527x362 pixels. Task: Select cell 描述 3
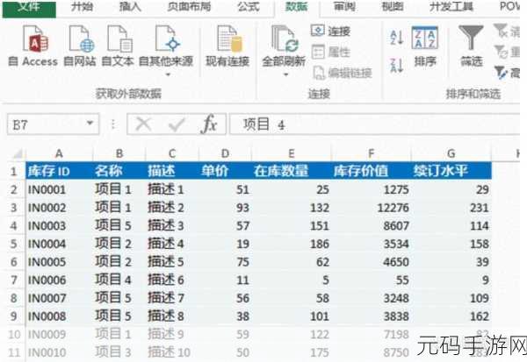click(x=172, y=225)
